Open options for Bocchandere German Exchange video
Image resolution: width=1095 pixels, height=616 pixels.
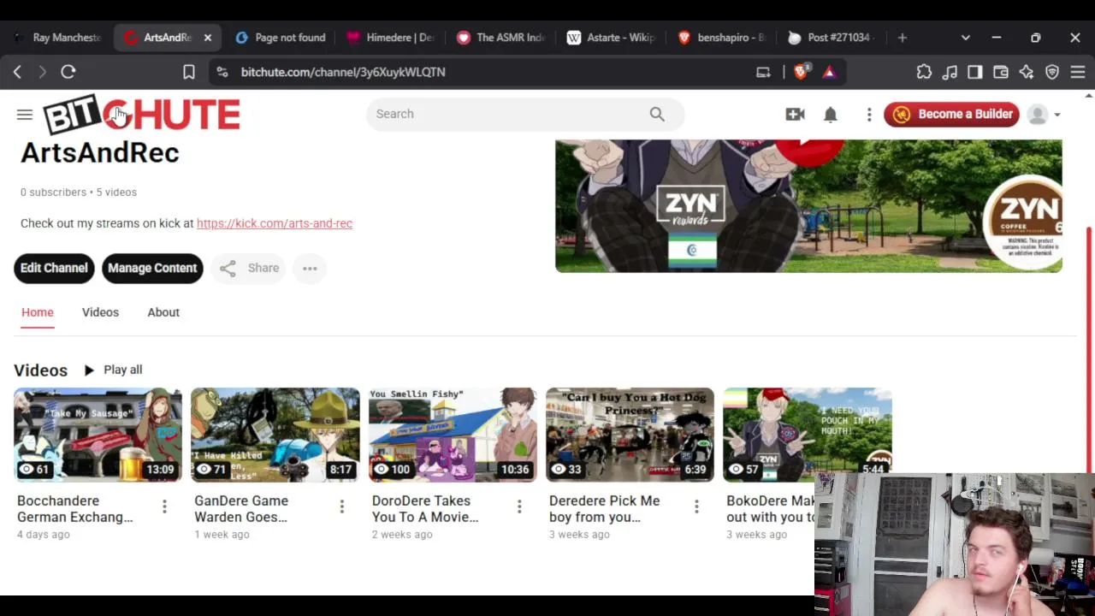(x=164, y=507)
